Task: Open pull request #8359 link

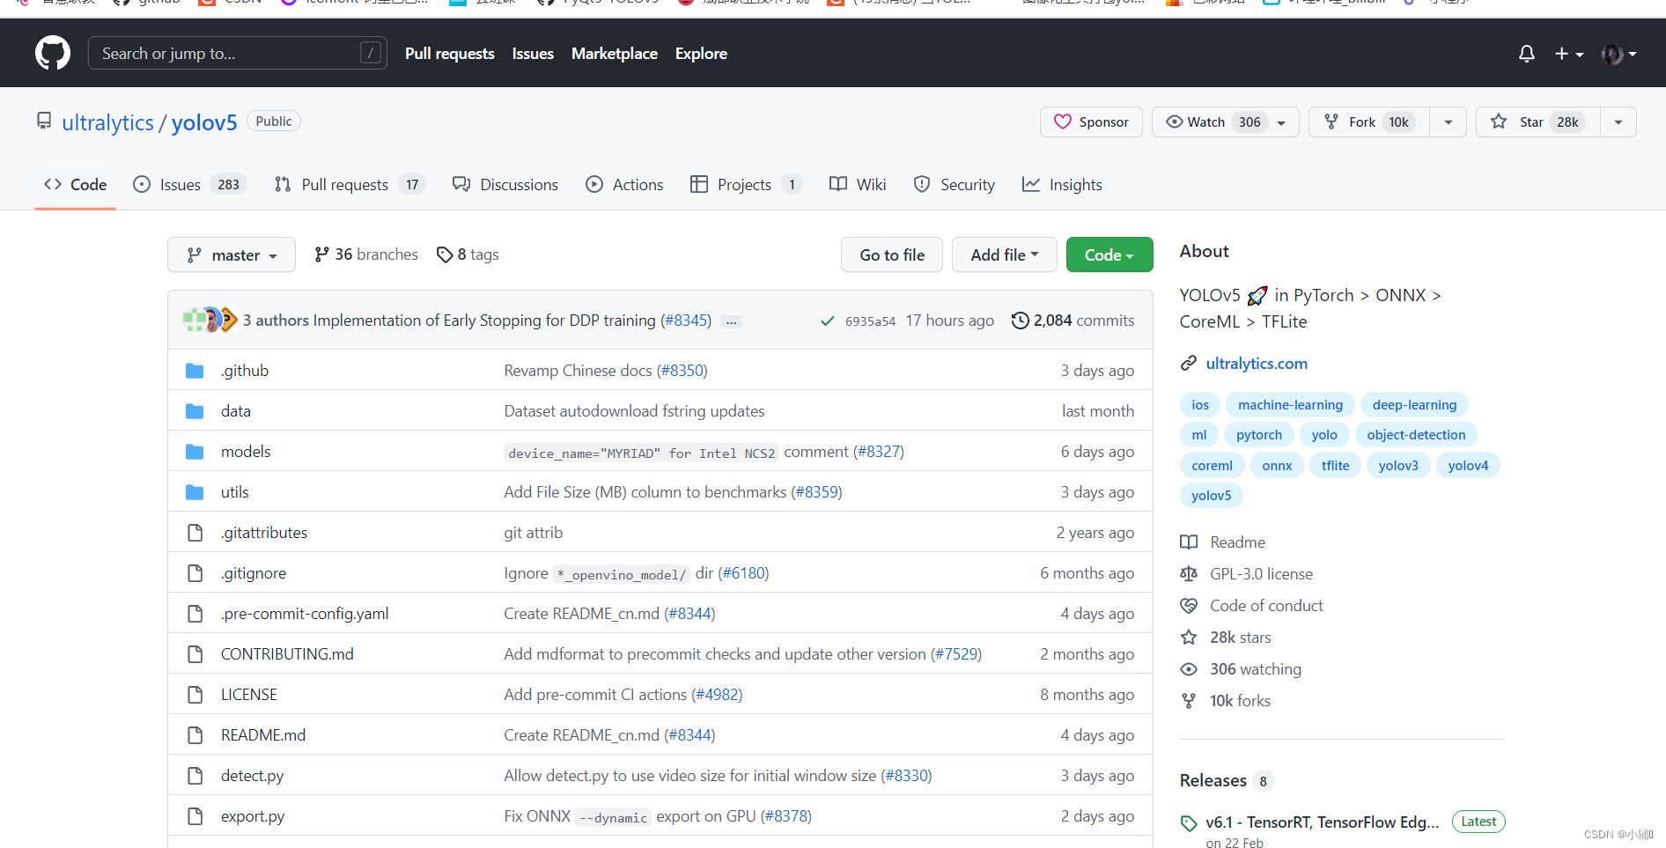Action: coord(817,492)
